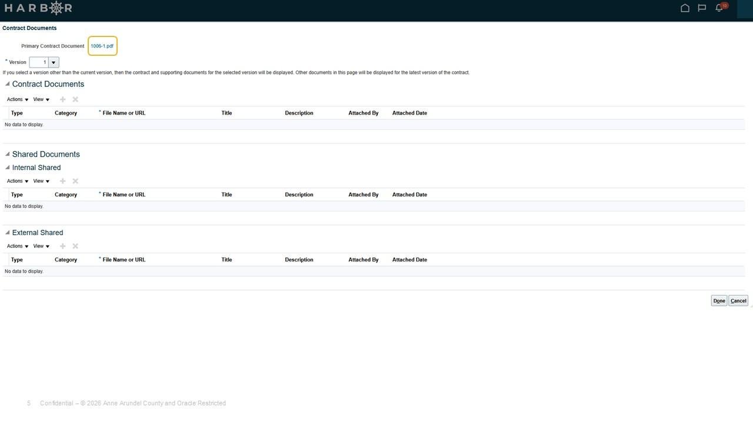The height and width of the screenshot is (423, 753).
Task: Click Attached Date header in Contract Documents table
Action: click(x=409, y=113)
